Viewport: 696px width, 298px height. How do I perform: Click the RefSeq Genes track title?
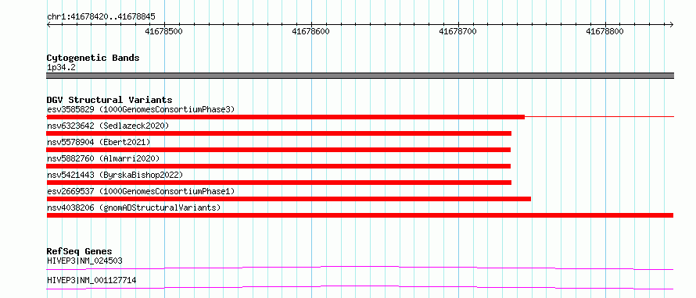pos(80,251)
